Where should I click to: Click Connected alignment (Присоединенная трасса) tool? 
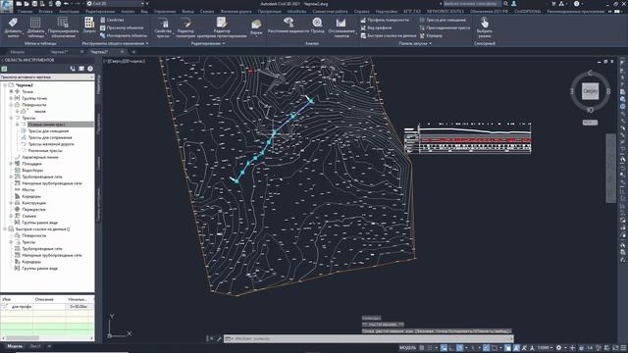pos(445,27)
